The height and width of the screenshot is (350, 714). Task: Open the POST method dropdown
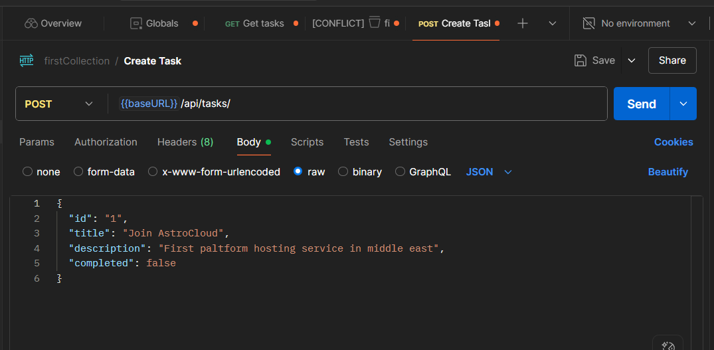point(58,104)
